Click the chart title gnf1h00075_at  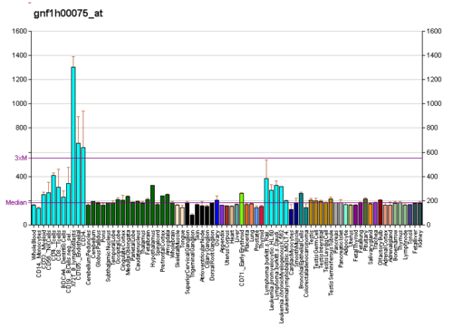(x=68, y=14)
